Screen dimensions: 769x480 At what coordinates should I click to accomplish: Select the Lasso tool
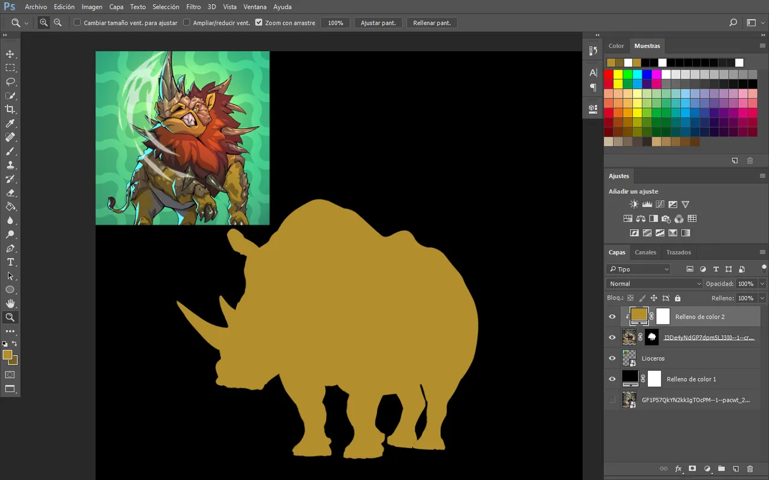click(10, 82)
